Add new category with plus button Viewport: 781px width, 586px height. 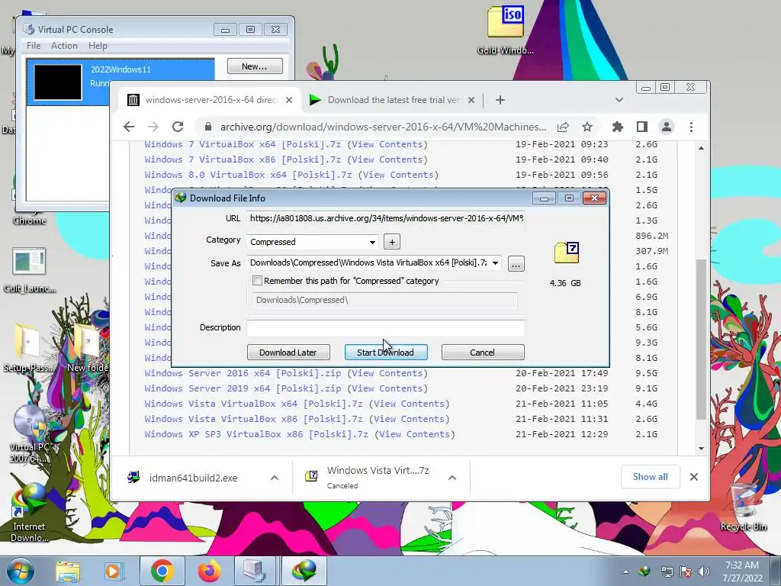(x=392, y=242)
